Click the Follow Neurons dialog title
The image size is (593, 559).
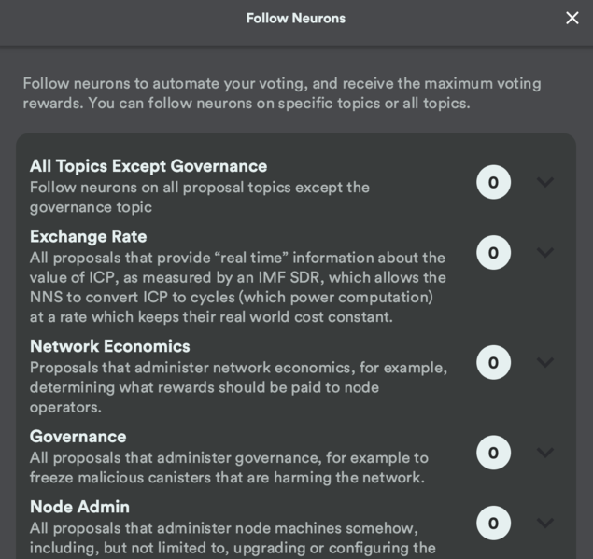(295, 19)
